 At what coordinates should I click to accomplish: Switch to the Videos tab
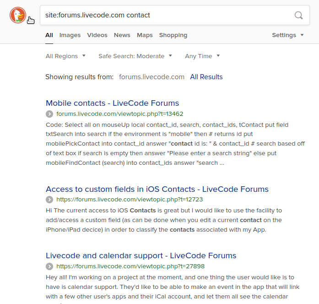97,35
